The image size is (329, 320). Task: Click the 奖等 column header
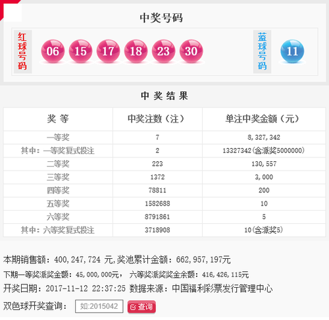coord(58,119)
